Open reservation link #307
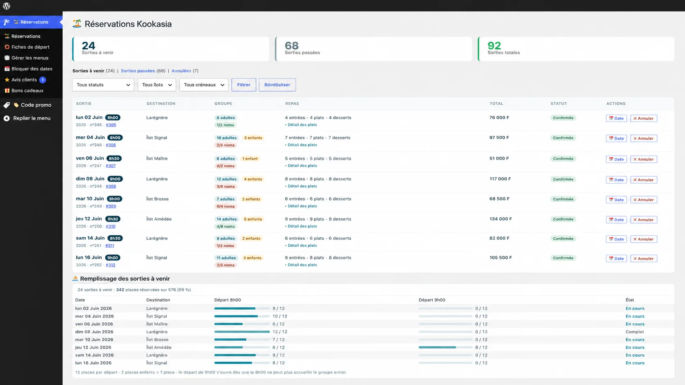 click(x=111, y=166)
